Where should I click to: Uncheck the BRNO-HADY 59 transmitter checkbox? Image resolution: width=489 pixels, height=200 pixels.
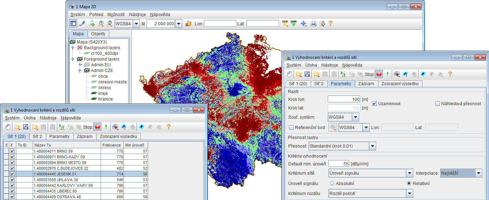pyautogui.click(x=13, y=157)
